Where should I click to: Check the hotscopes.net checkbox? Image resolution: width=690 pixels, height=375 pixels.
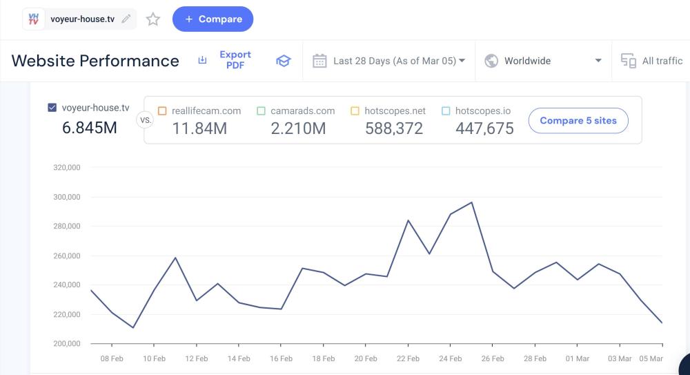click(355, 110)
